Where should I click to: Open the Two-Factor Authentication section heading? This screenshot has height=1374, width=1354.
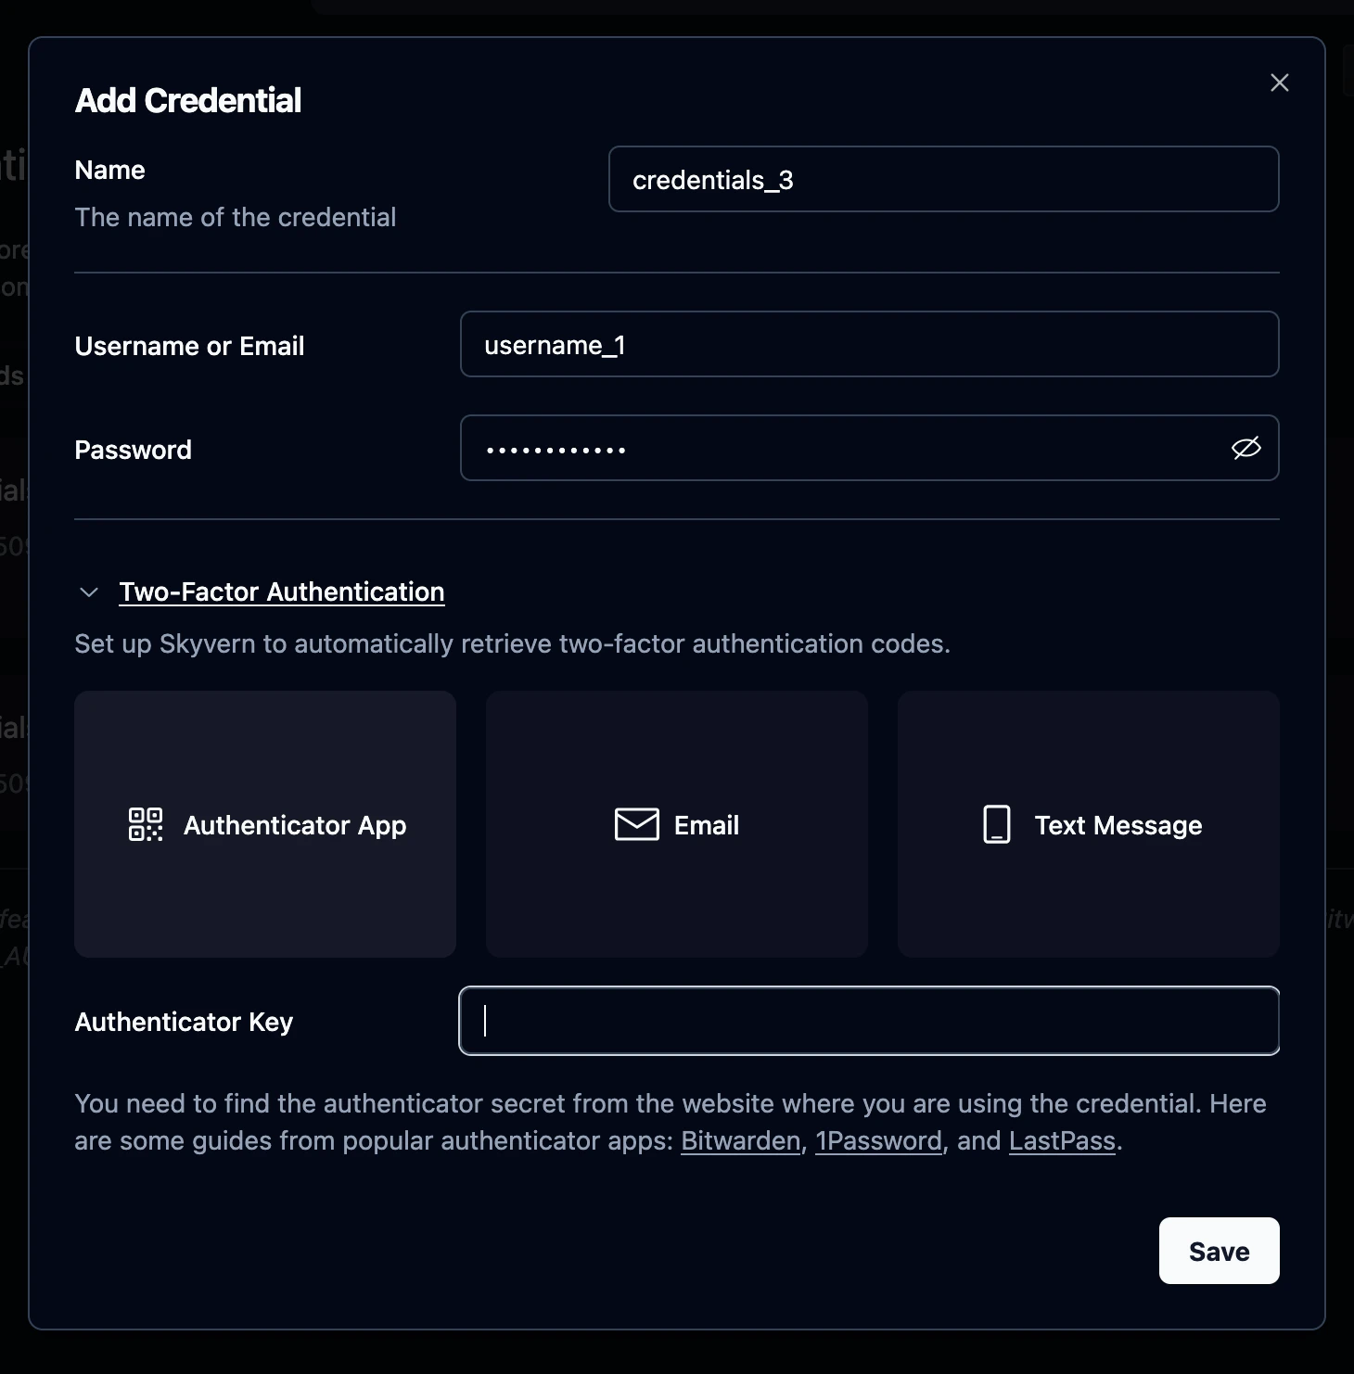point(281,592)
